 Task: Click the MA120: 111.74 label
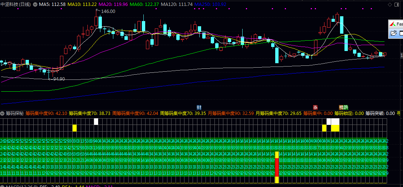(177, 4)
